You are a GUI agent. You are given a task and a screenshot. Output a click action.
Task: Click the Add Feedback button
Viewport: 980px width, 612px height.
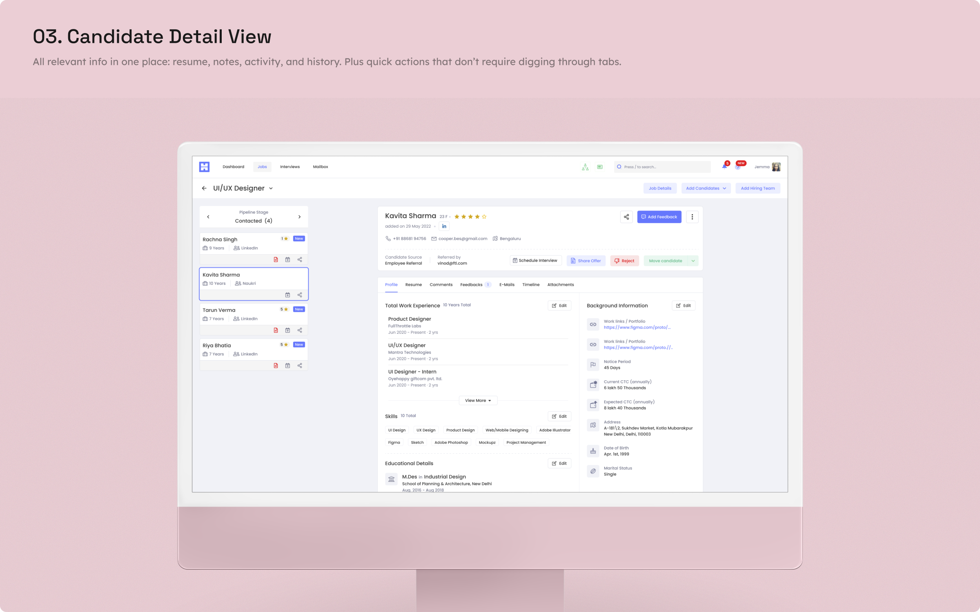click(x=659, y=217)
